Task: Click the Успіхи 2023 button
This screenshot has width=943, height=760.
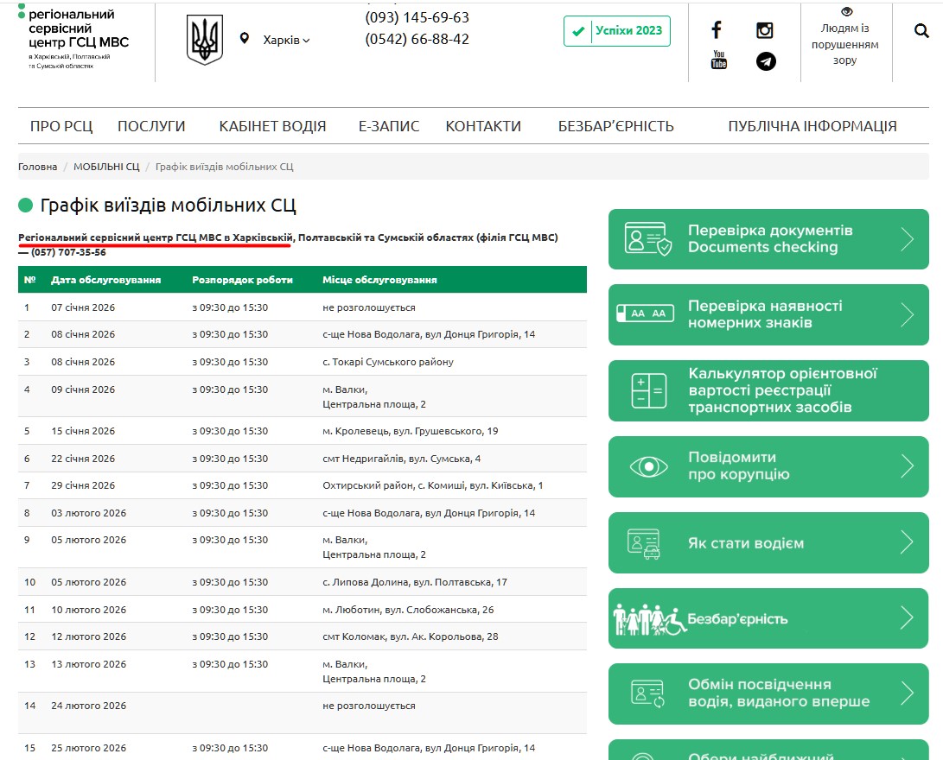Action: pyautogui.click(x=617, y=31)
